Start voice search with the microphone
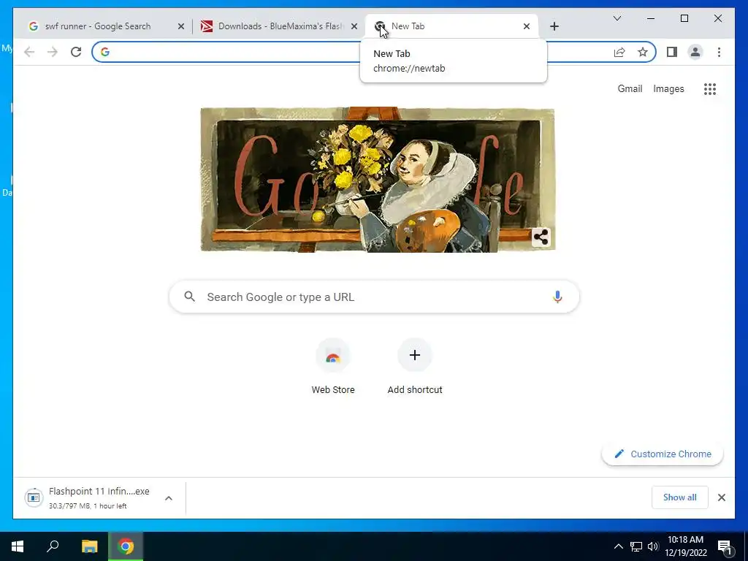The width and height of the screenshot is (748, 561). point(557,297)
